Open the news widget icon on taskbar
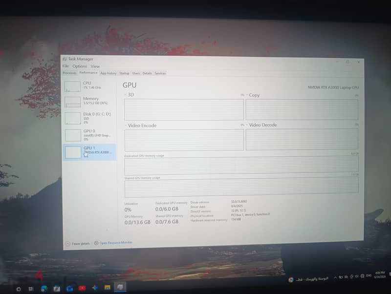 (x=291, y=280)
